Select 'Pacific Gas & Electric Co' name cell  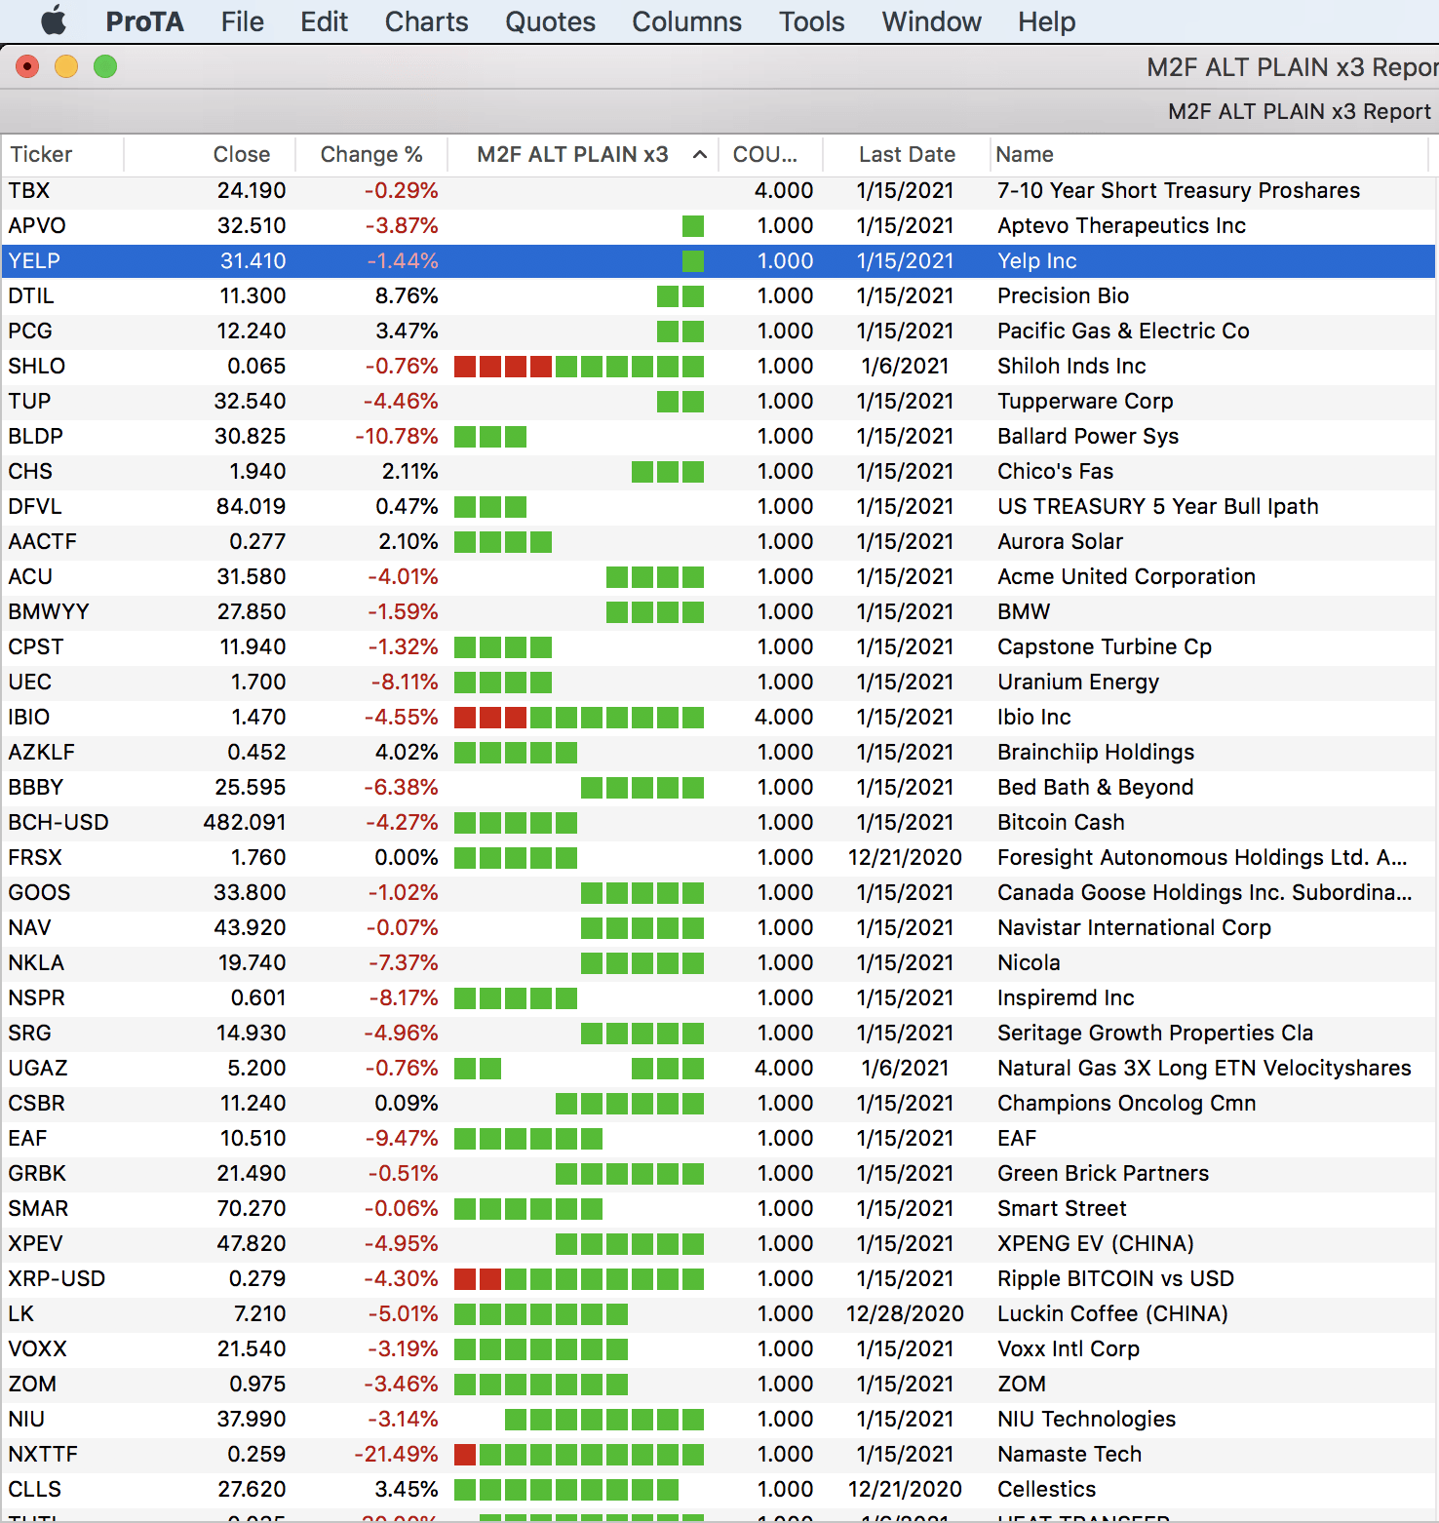(x=1123, y=331)
